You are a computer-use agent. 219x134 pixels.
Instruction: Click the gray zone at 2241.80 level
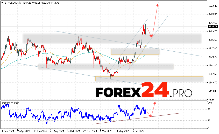(x=106, y=67)
